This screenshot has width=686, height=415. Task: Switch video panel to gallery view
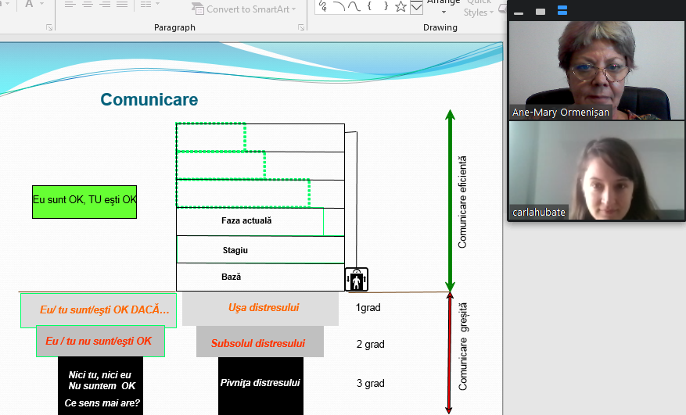pyautogui.click(x=562, y=12)
